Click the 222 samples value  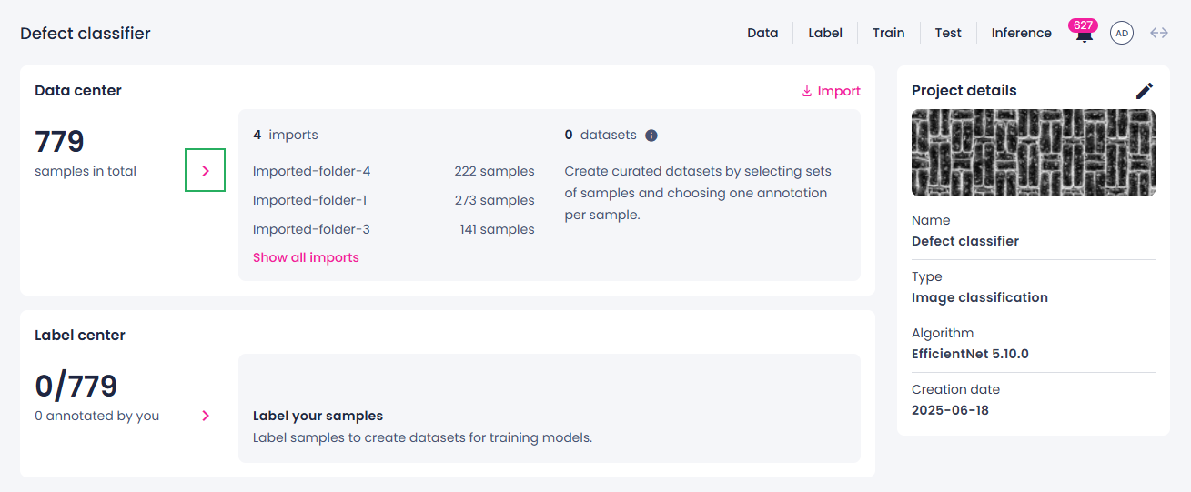click(x=495, y=171)
